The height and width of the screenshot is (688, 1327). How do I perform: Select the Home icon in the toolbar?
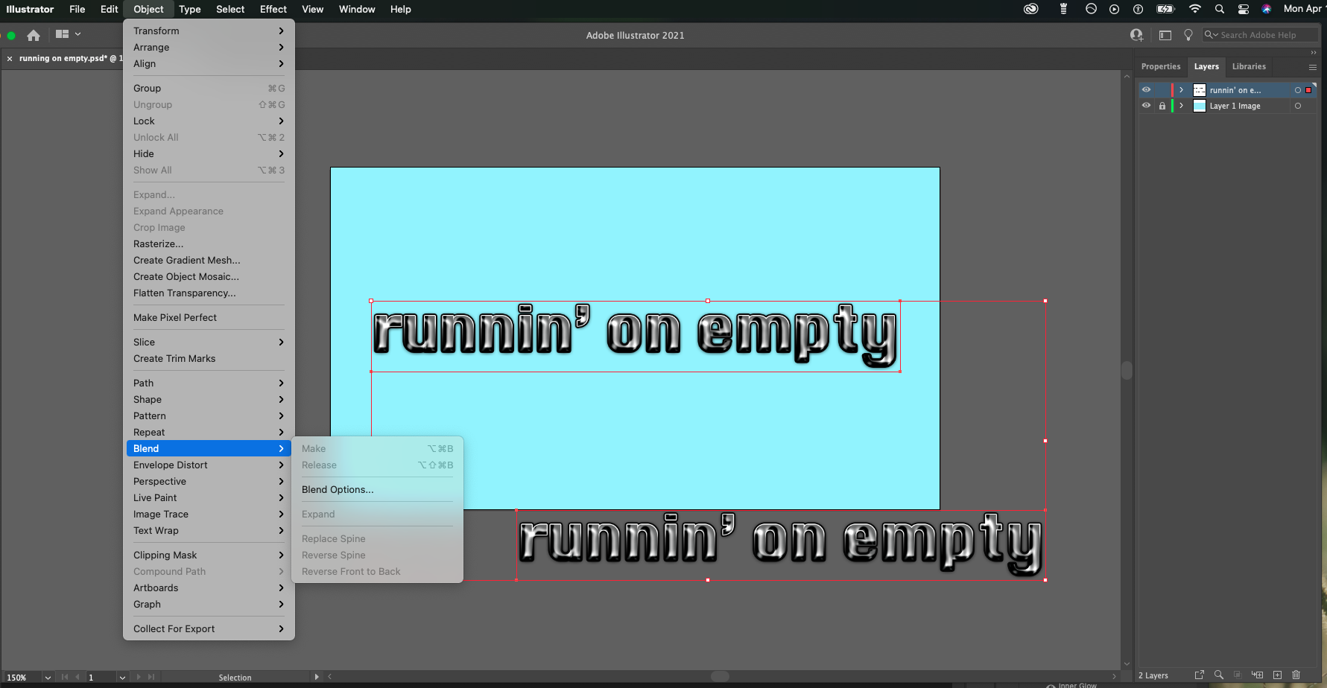click(x=33, y=34)
